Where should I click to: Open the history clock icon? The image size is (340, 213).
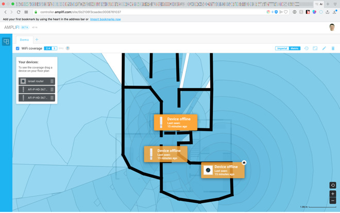pyautogui.click(x=307, y=48)
